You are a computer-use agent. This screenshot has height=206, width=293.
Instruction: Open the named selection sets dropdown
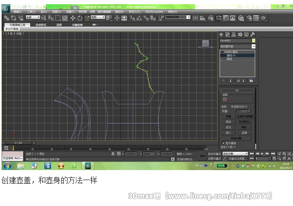coord(178,17)
